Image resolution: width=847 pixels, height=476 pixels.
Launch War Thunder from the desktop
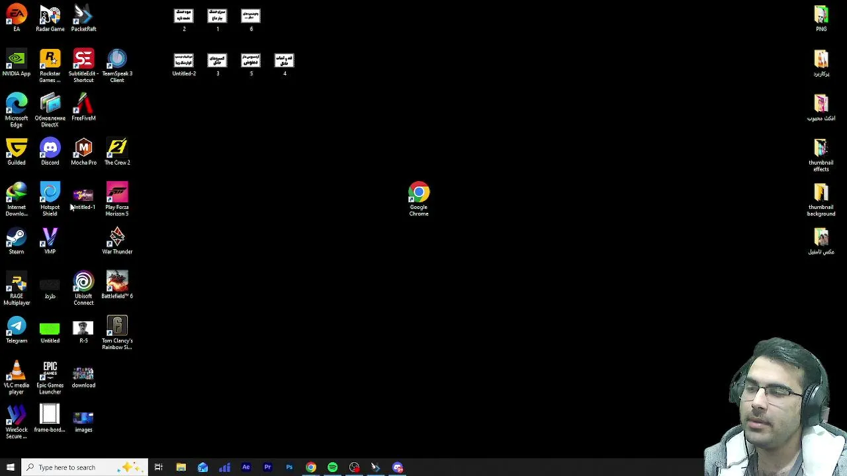coord(117,240)
